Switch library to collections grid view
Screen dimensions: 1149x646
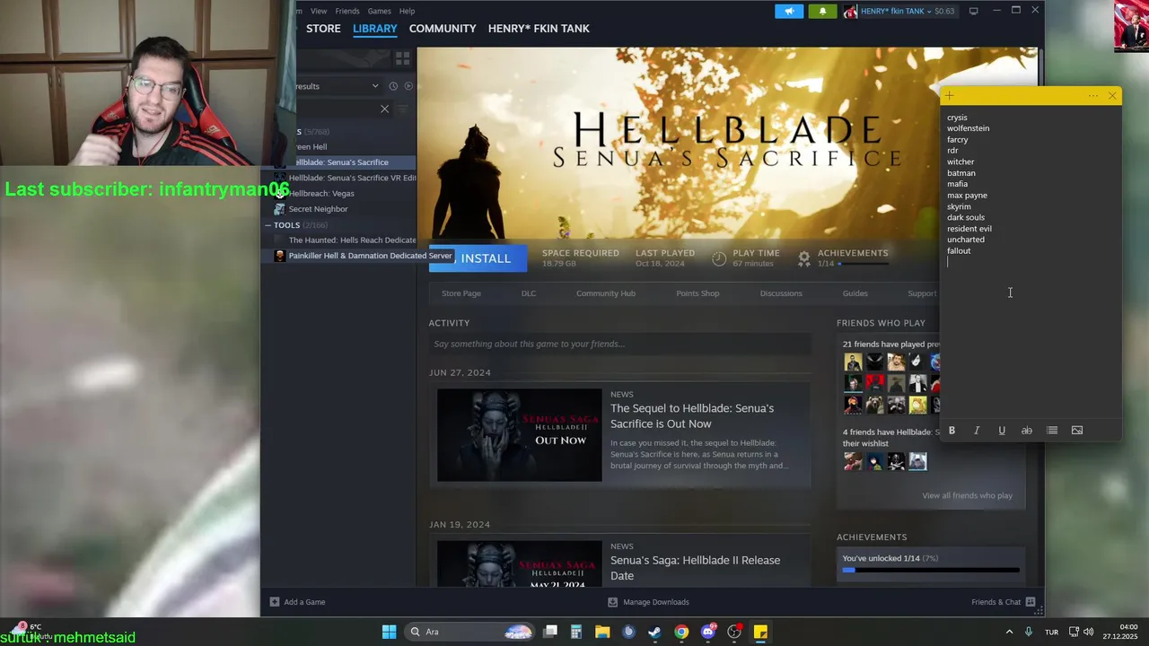(402, 58)
